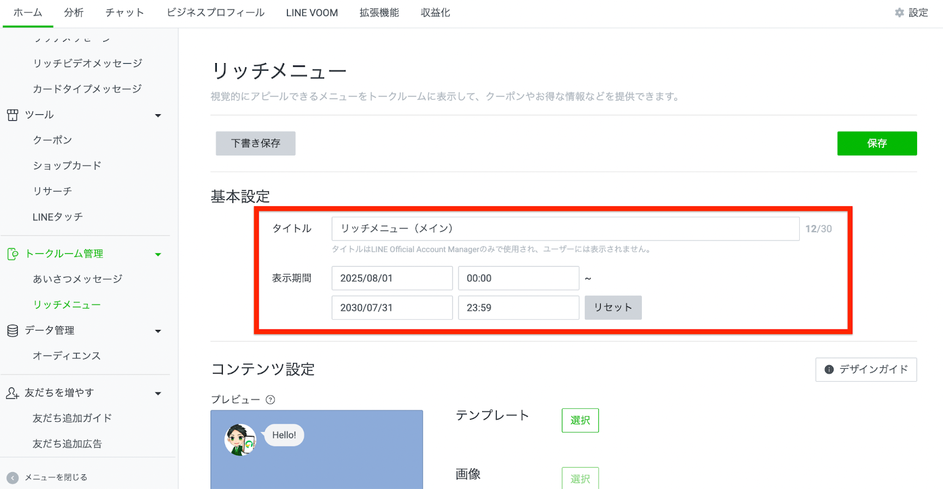Click the Tools section shop icon
This screenshot has height=489, width=943.
click(12, 115)
